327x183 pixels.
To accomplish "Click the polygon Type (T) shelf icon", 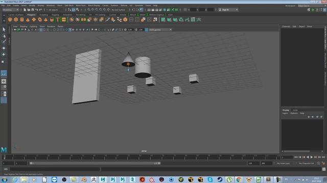I will (58, 20).
